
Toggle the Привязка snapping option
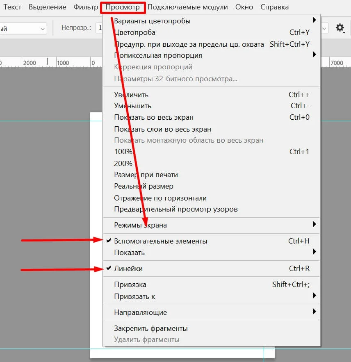[130, 285]
